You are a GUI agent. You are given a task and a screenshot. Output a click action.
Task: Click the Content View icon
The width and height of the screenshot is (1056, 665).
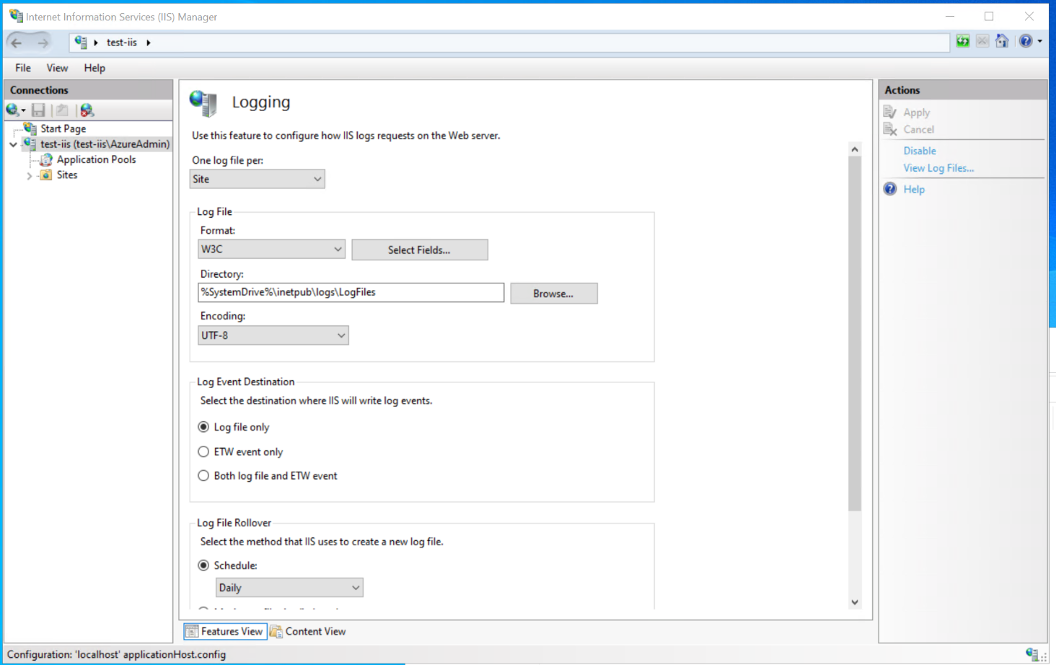click(x=276, y=632)
